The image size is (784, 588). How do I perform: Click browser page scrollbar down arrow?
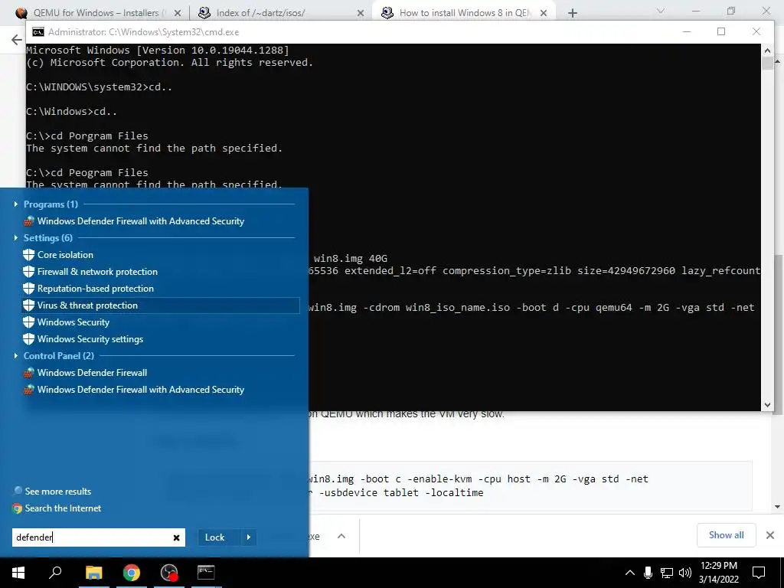[778, 507]
